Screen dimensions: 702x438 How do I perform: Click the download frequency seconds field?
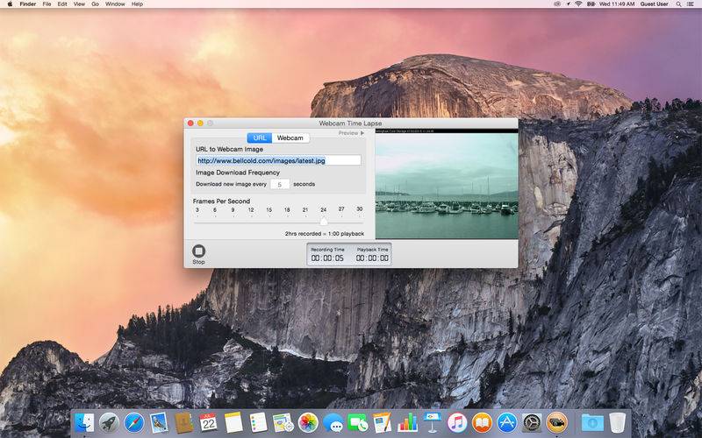pos(280,184)
